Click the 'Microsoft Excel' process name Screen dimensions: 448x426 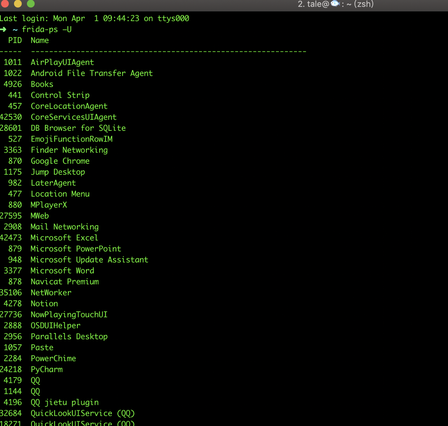pyautogui.click(x=65, y=238)
